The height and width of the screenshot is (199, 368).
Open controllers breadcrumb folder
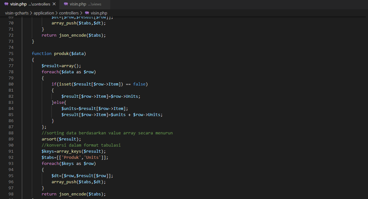pos(69,13)
